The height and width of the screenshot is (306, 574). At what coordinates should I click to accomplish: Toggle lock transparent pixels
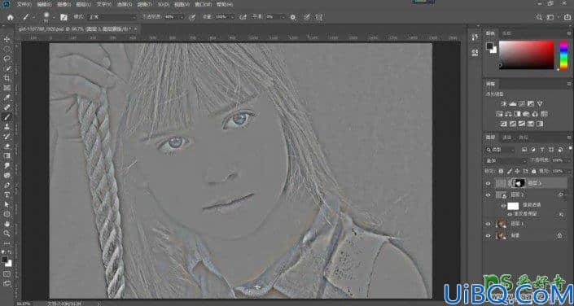(502, 171)
